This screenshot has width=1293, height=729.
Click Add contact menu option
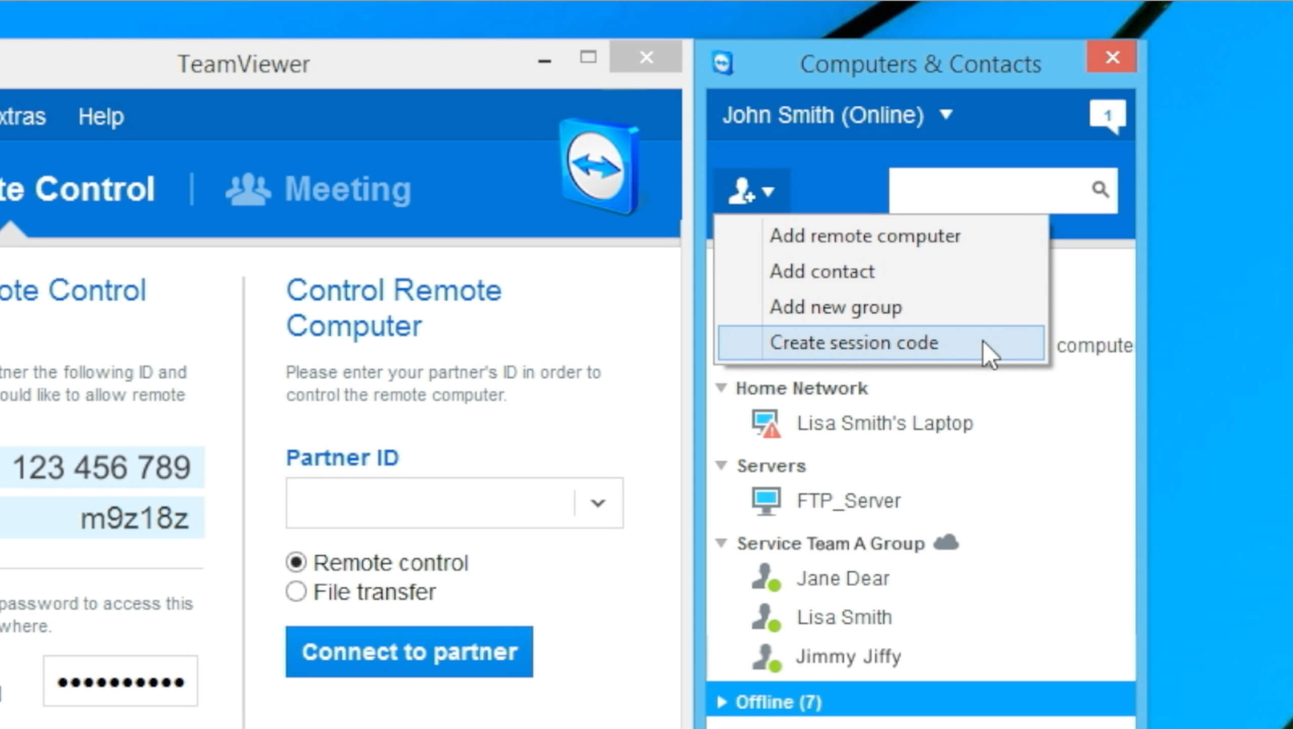pos(821,271)
